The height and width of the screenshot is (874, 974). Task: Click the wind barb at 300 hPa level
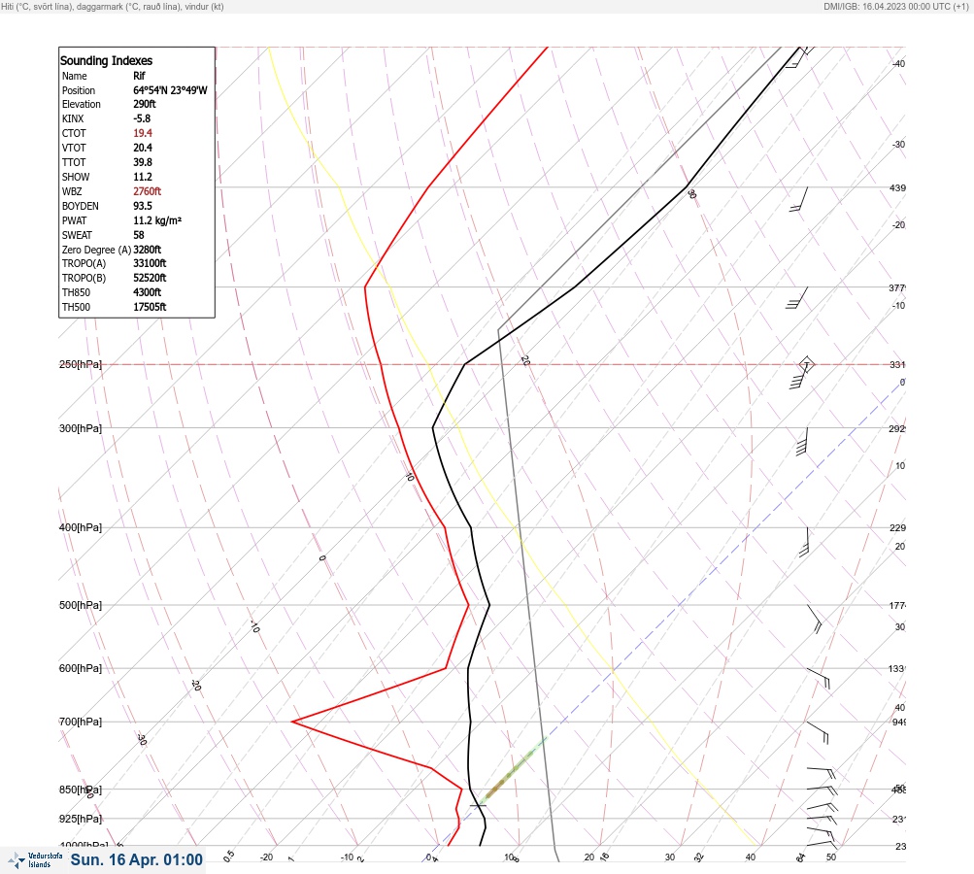[x=802, y=442]
